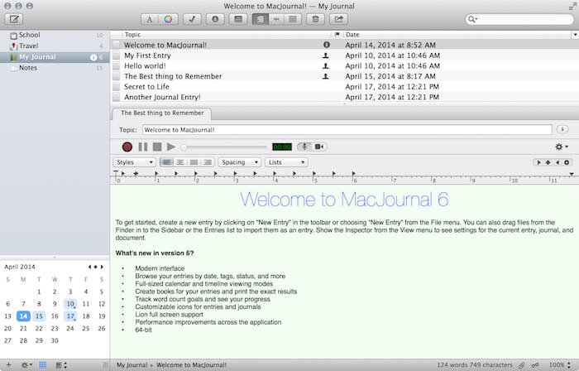Select the left tab stop marker button
The height and width of the screenshot is (371, 579).
(x=538, y=162)
